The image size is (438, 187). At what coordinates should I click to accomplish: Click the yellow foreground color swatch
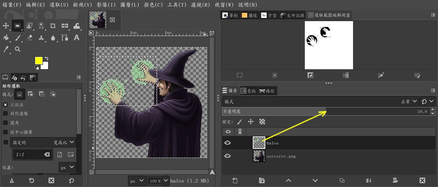pos(38,61)
